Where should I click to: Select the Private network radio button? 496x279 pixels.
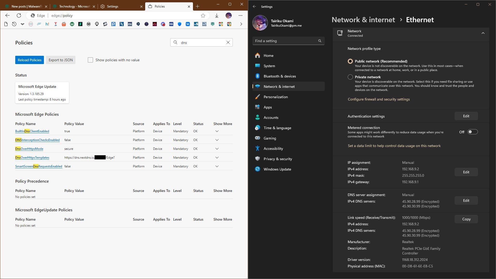pyautogui.click(x=350, y=77)
